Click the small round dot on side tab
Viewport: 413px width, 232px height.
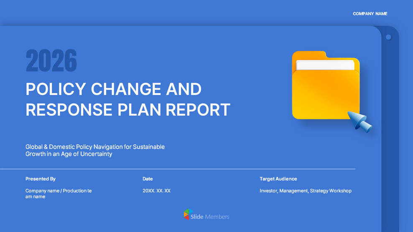388,37
